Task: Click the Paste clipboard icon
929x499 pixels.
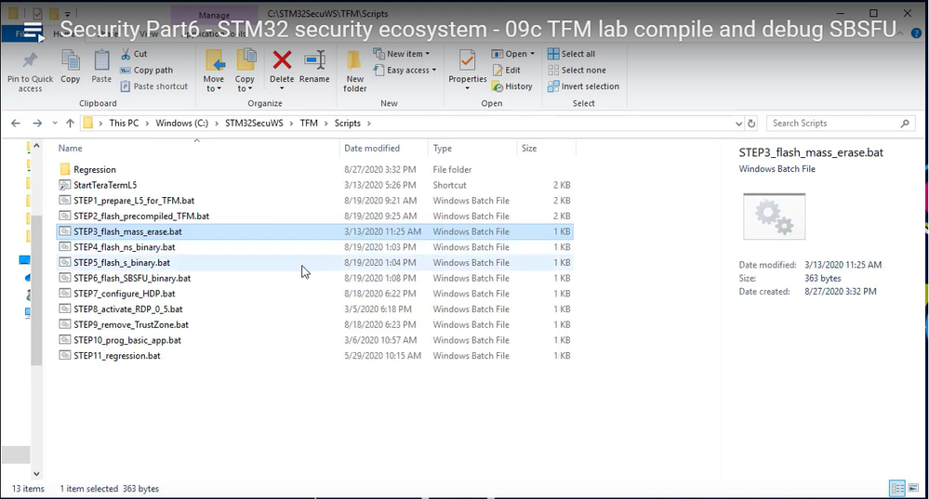Action: [101, 60]
